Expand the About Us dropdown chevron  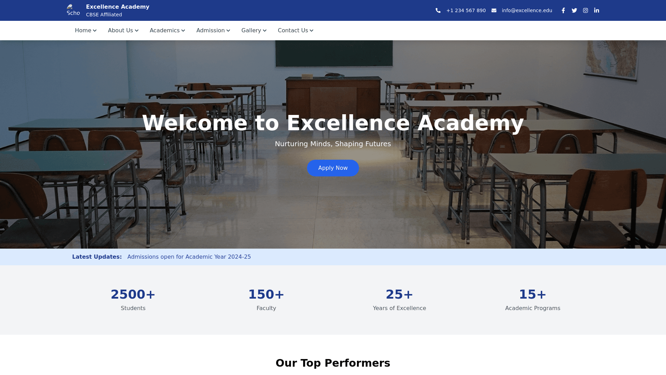tap(137, 31)
